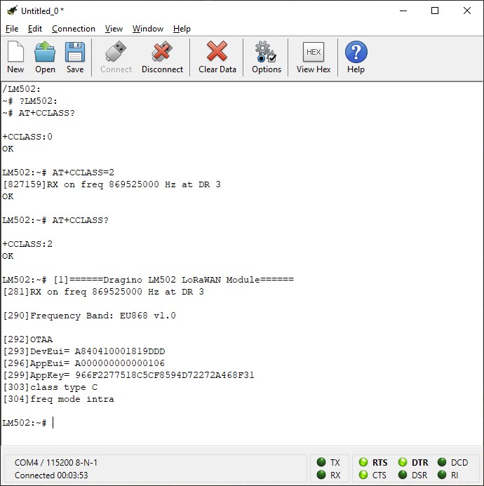The width and height of the screenshot is (484, 486).
Task: Click the CoolTerm app icon in title bar
Action: pyautogui.click(x=12, y=11)
